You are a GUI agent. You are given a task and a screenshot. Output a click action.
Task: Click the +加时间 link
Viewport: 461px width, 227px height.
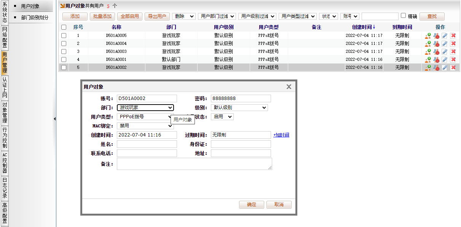pyautogui.click(x=281, y=135)
